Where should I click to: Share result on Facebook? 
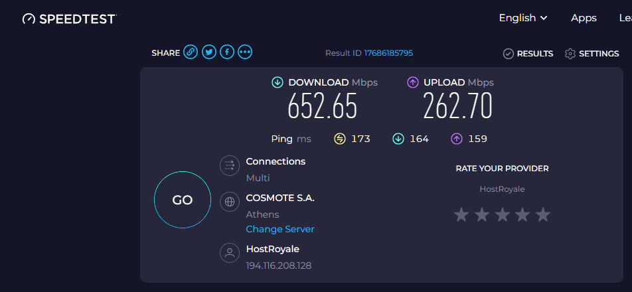[x=227, y=52]
